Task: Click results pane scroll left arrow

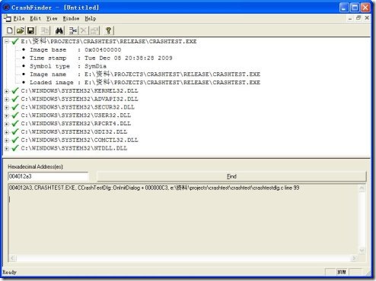Action: point(12,258)
